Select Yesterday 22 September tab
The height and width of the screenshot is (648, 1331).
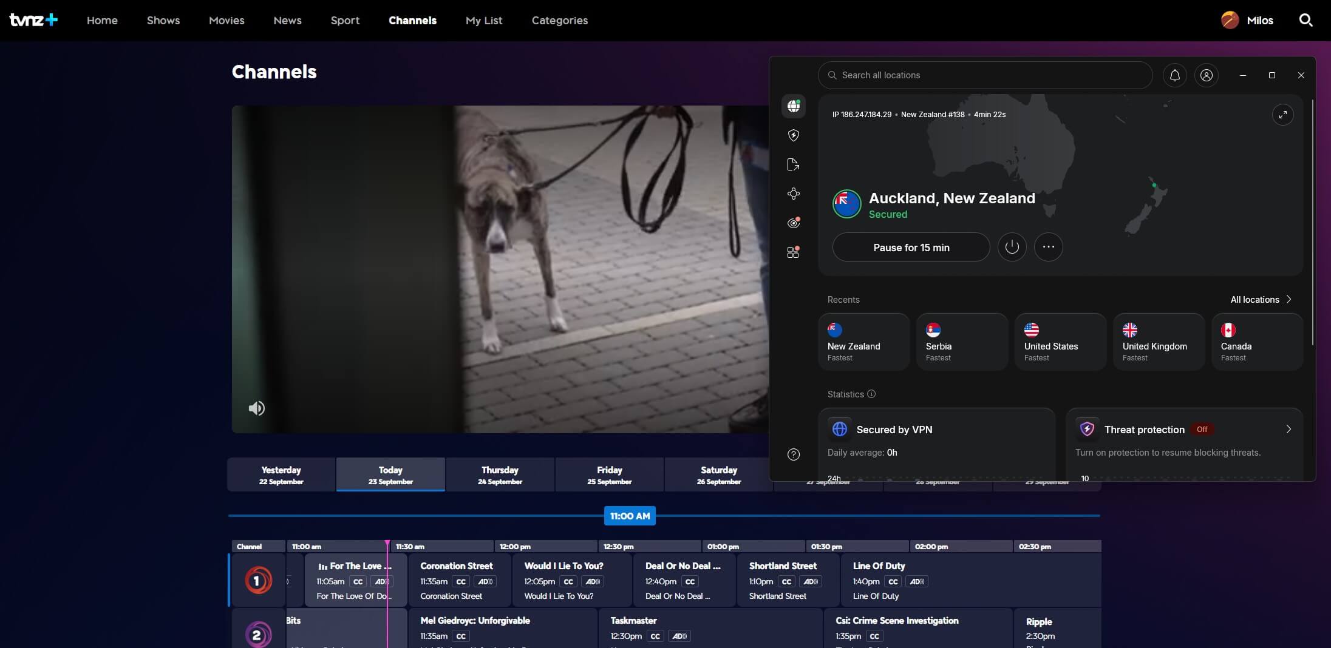(x=281, y=474)
